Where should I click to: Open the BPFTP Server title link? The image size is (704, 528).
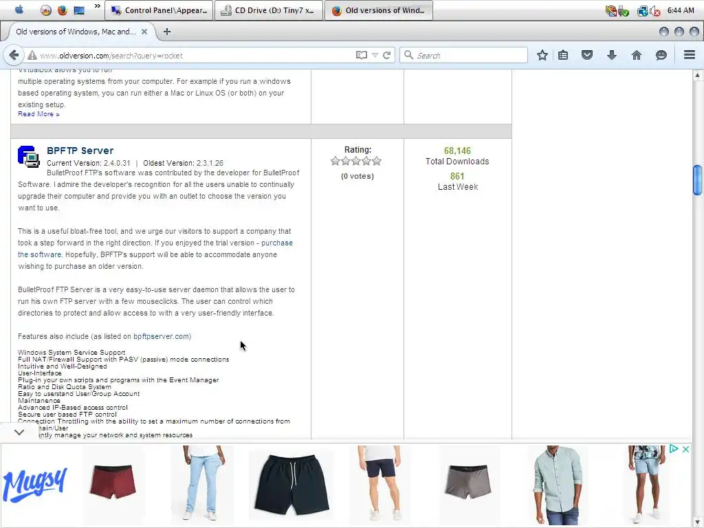[x=80, y=151]
